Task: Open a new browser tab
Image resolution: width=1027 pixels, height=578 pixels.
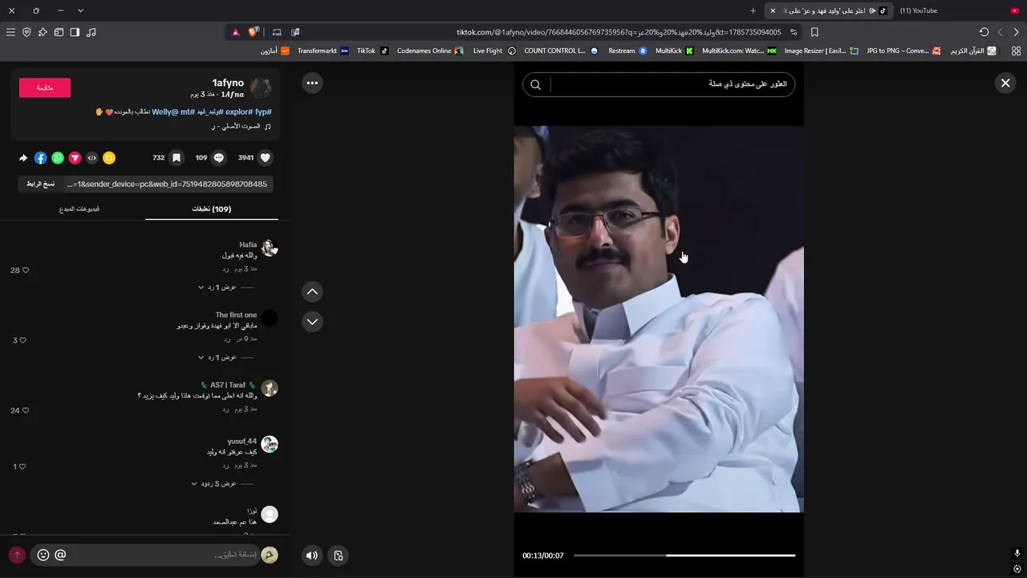Action: click(x=753, y=10)
